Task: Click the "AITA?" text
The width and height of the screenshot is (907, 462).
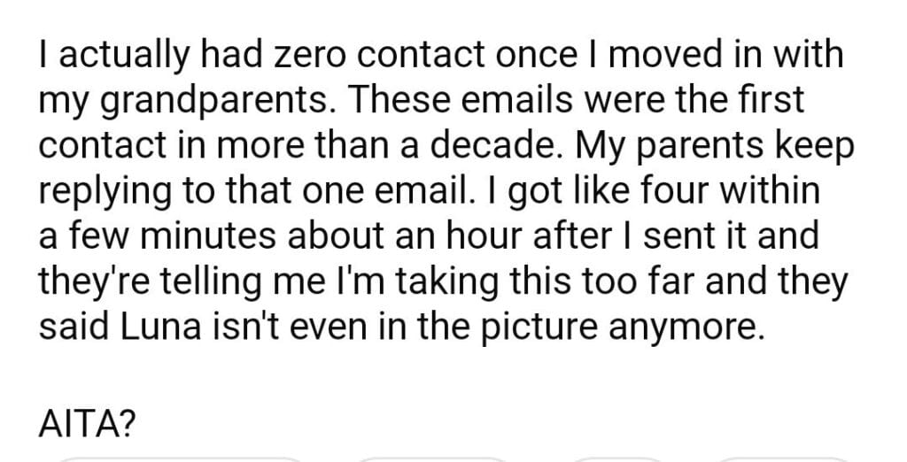Action: click(87, 425)
